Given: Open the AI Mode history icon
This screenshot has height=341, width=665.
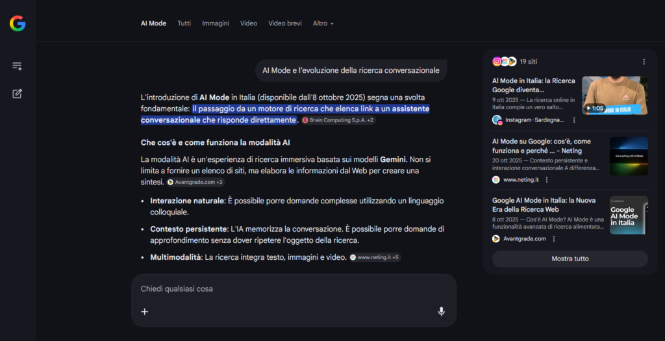Looking at the screenshot, I should [17, 66].
